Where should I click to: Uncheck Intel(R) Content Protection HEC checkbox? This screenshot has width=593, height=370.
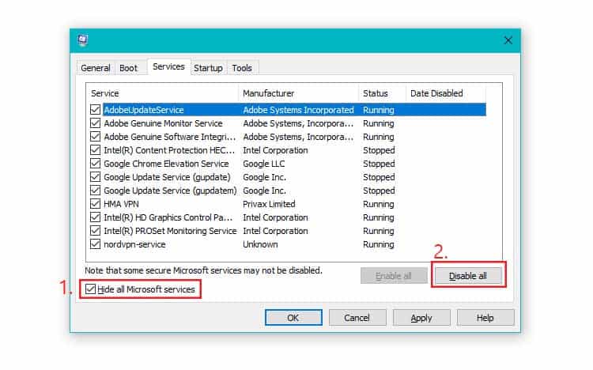click(x=96, y=150)
